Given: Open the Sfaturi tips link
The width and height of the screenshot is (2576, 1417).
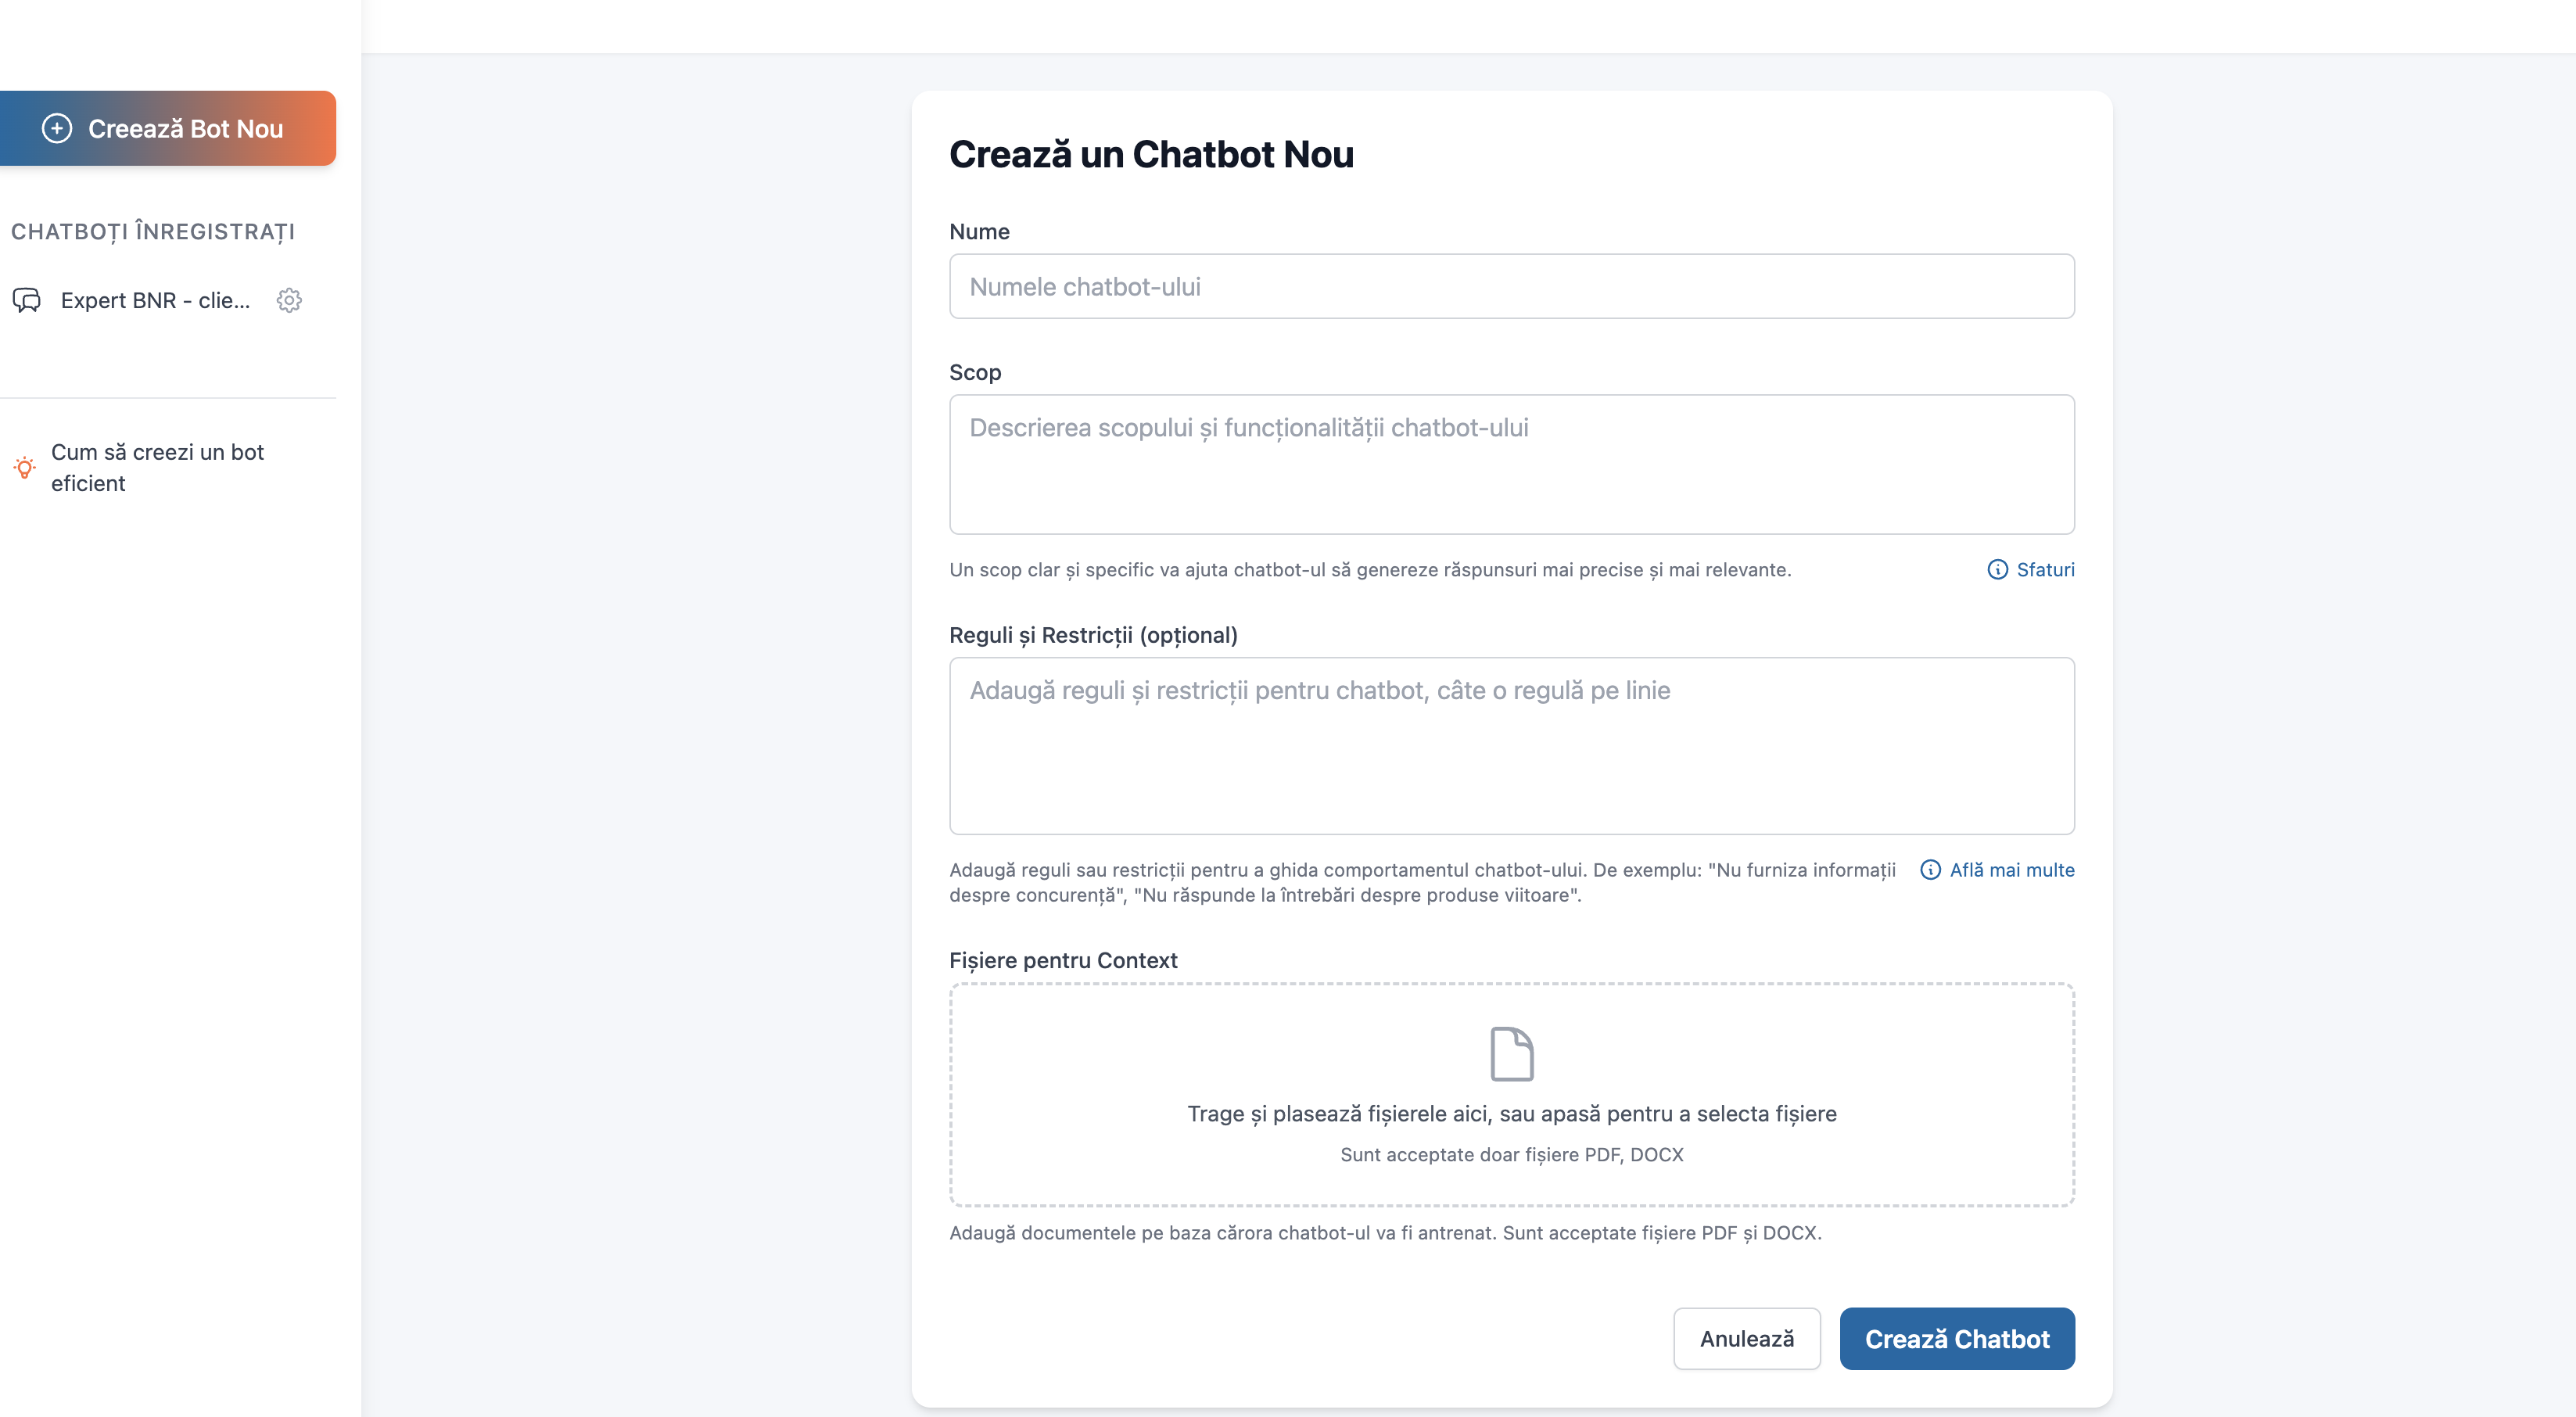Looking at the screenshot, I should click(2045, 569).
